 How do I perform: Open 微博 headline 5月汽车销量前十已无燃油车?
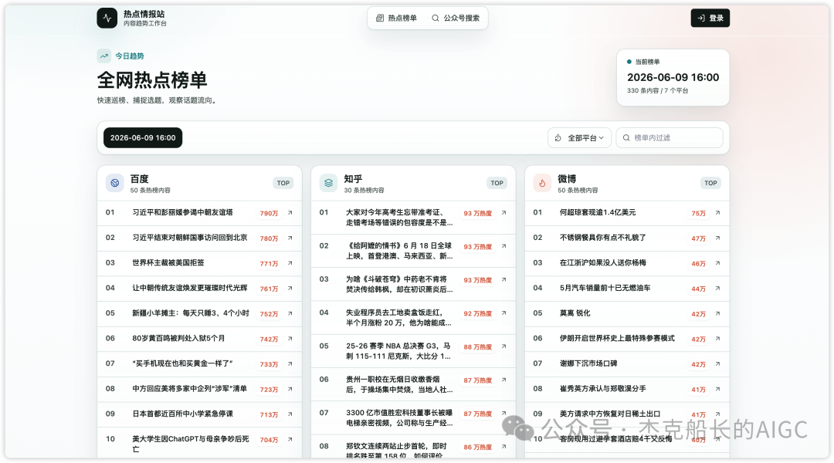click(605, 288)
